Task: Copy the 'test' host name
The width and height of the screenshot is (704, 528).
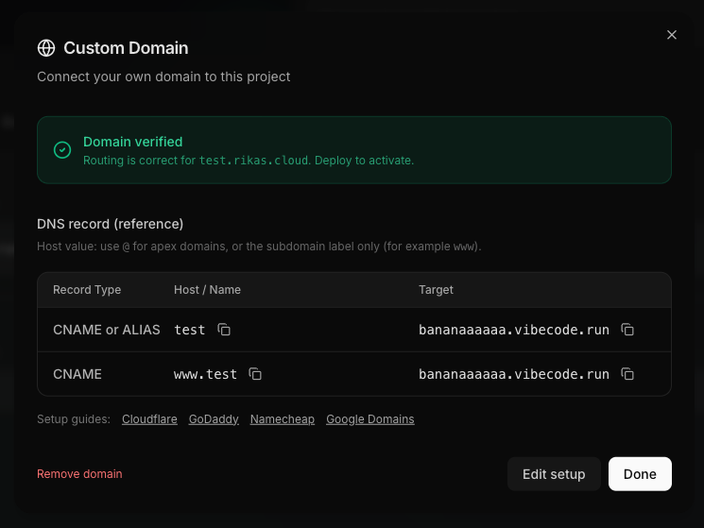Action: click(224, 330)
